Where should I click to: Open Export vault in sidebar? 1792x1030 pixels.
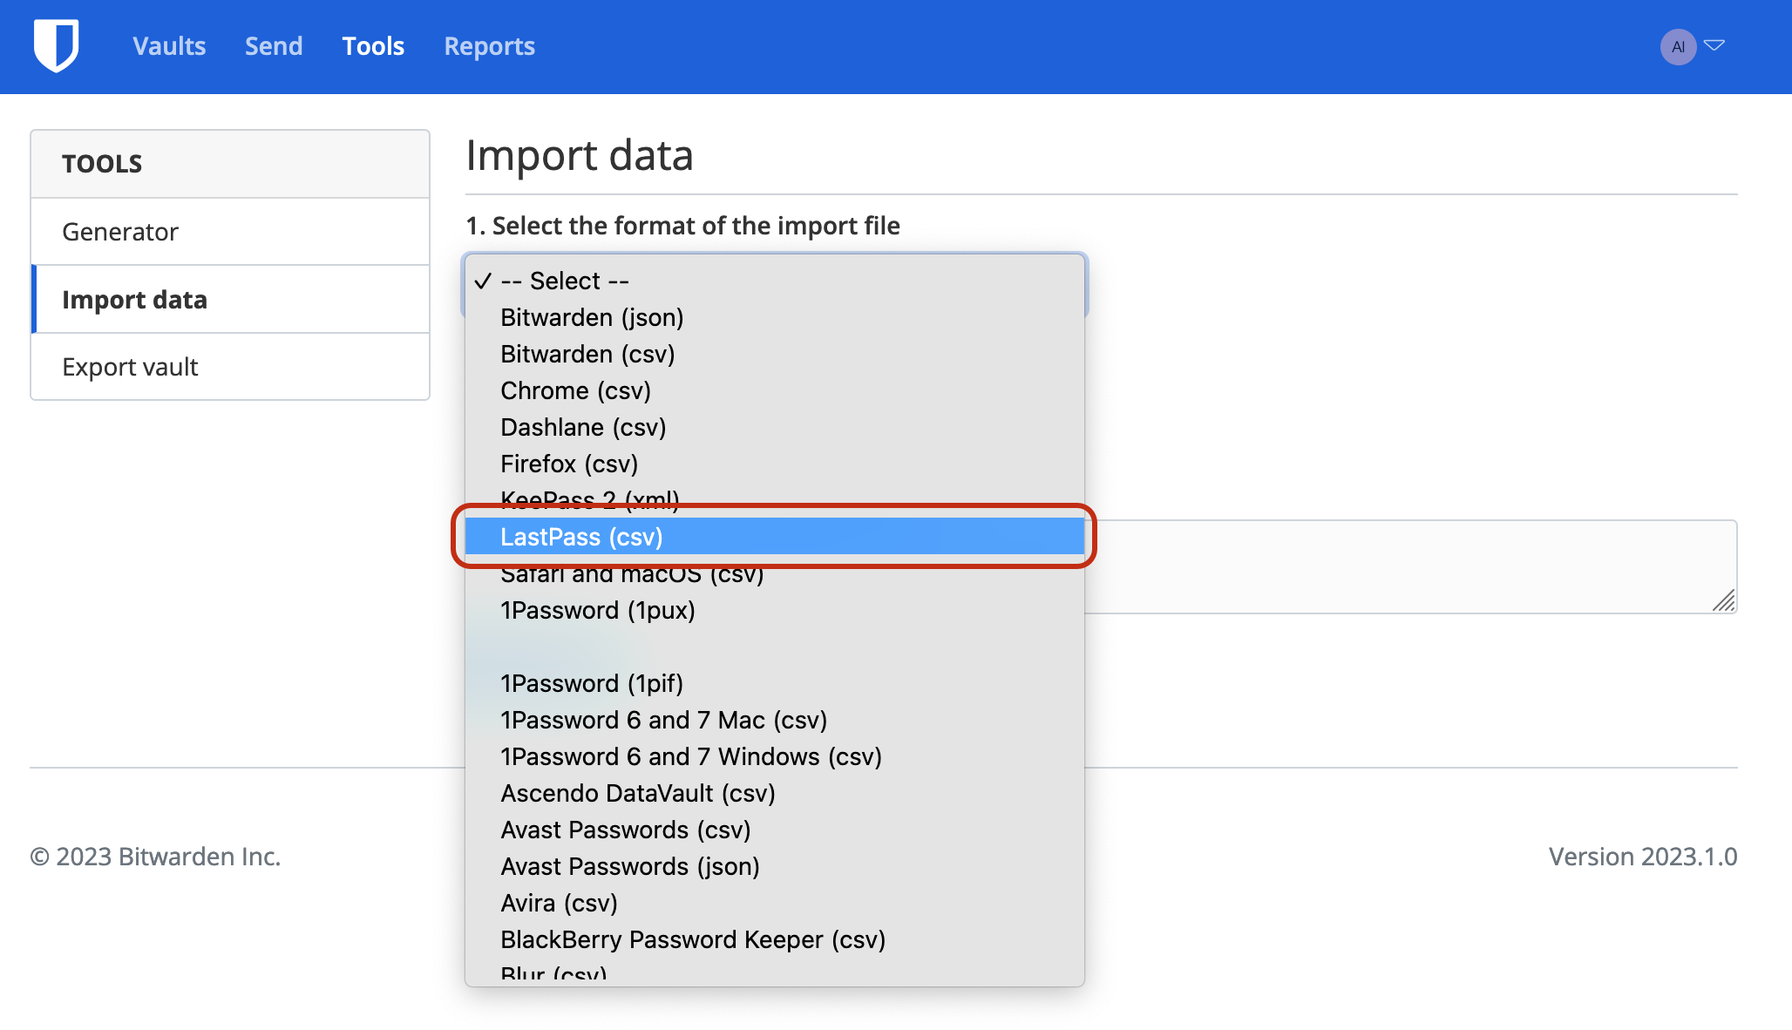tap(131, 365)
